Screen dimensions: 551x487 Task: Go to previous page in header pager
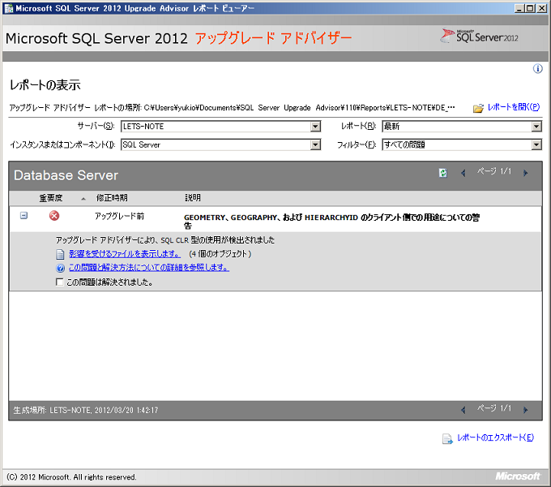[463, 173]
